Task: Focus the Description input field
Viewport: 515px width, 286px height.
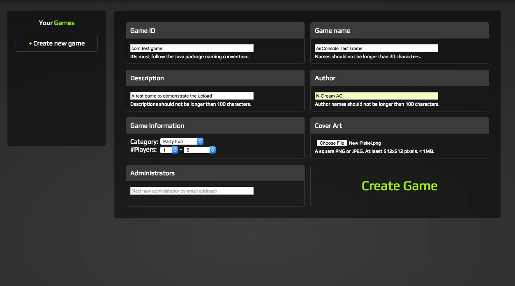Action: [x=192, y=96]
